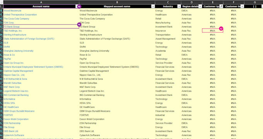Open the TDK Corp. link in column A
263x139 pixels.
pos(9,23)
